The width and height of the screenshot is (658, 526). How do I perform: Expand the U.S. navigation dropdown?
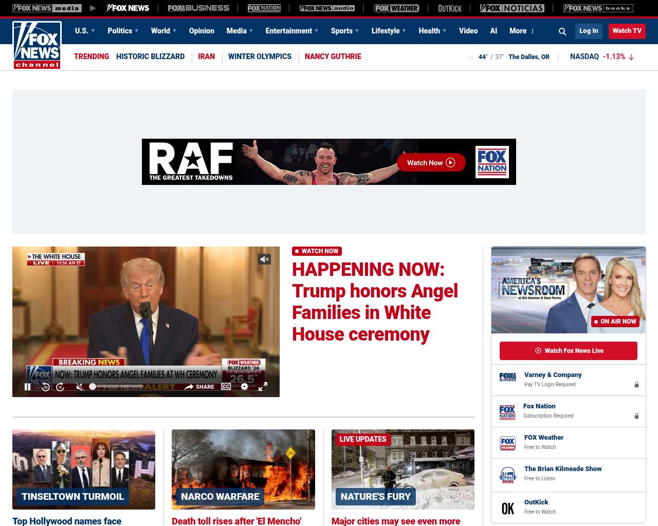[x=85, y=31]
